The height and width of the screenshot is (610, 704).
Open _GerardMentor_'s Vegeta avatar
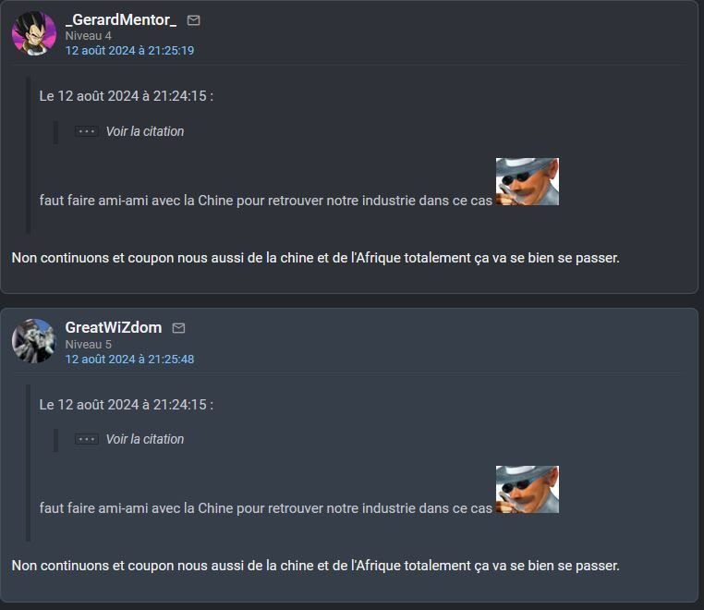pos(34,33)
